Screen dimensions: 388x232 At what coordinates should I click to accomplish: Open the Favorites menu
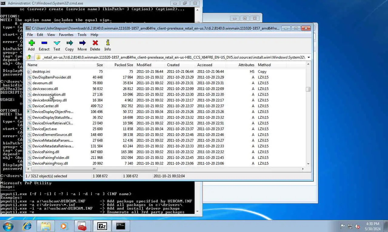[66, 35]
